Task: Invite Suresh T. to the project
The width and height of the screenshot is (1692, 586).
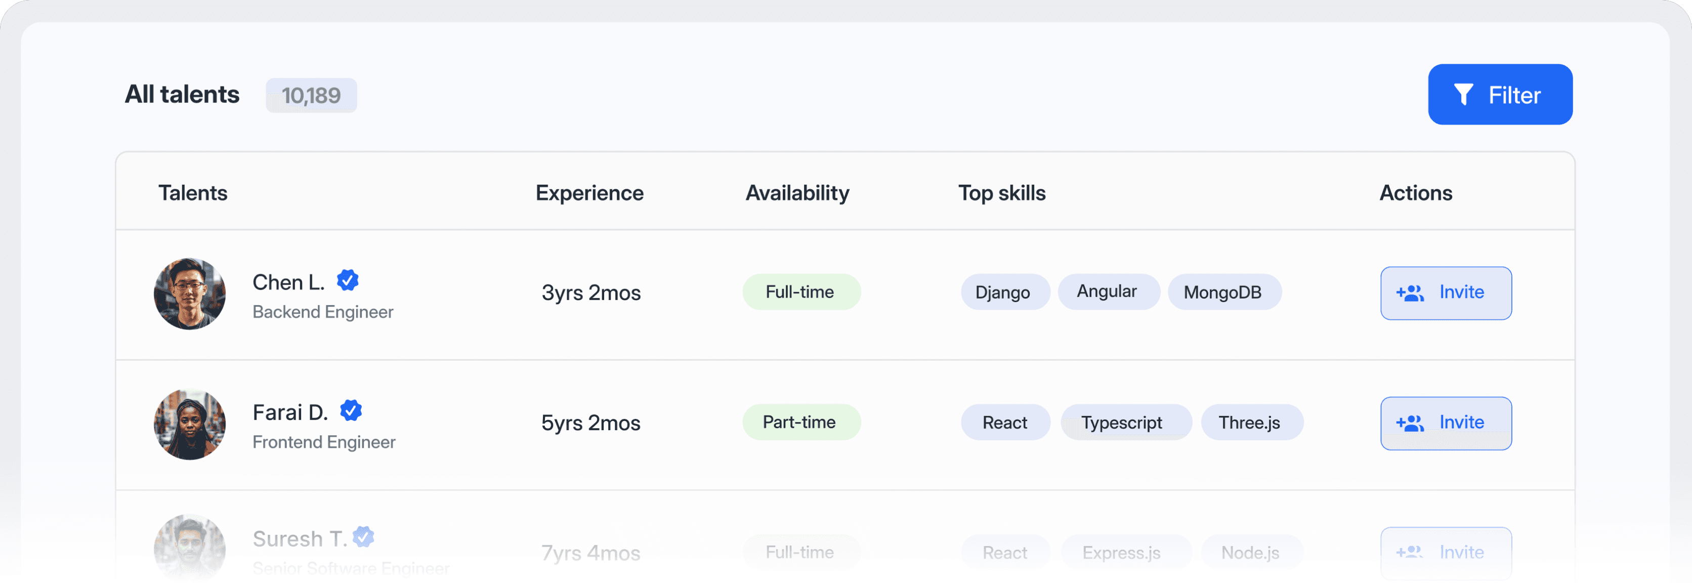Action: point(1446,552)
